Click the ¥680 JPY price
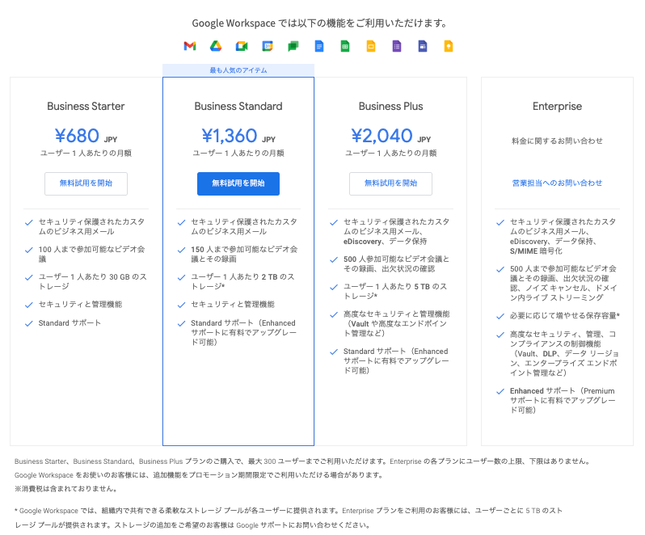 (x=86, y=136)
